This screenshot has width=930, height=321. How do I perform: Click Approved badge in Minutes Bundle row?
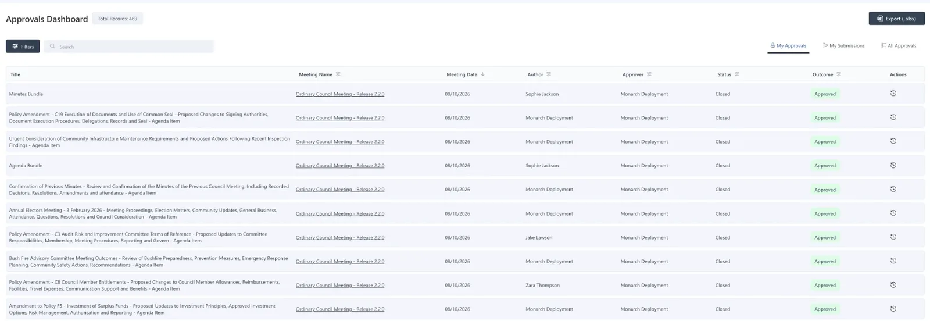[x=825, y=94]
